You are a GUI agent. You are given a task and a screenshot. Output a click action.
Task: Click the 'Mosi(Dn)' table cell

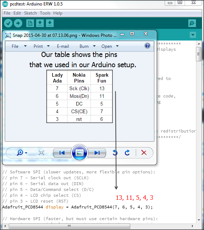pos(79,96)
